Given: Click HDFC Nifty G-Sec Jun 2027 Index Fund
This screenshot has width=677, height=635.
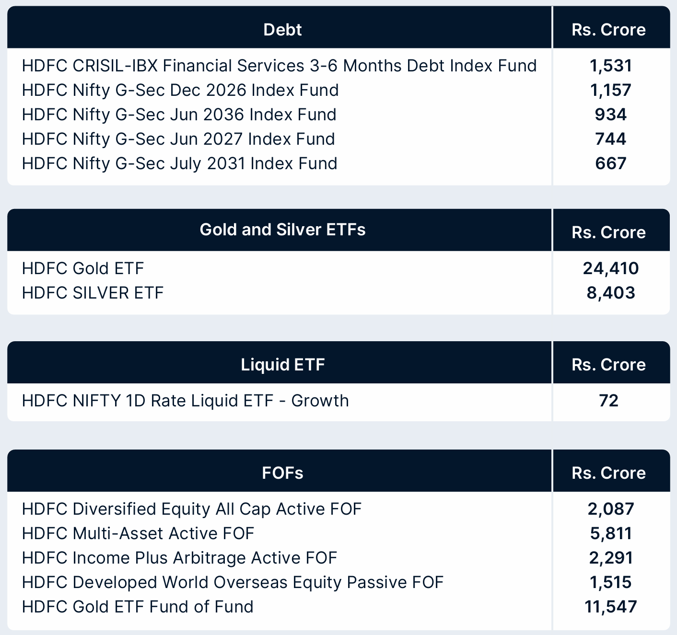Looking at the screenshot, I should click(x=178, y=139).
